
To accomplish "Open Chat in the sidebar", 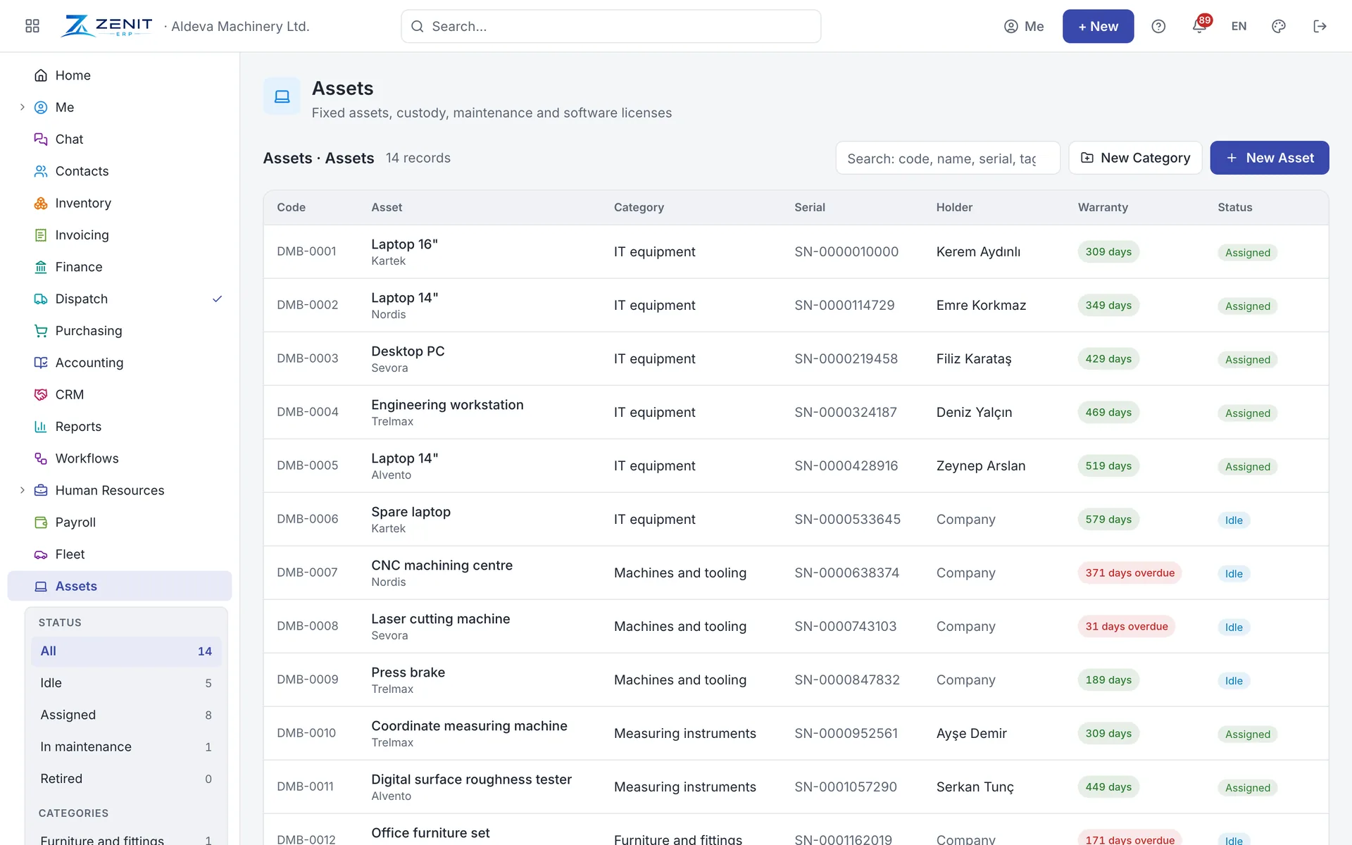I will coord(120,139).
